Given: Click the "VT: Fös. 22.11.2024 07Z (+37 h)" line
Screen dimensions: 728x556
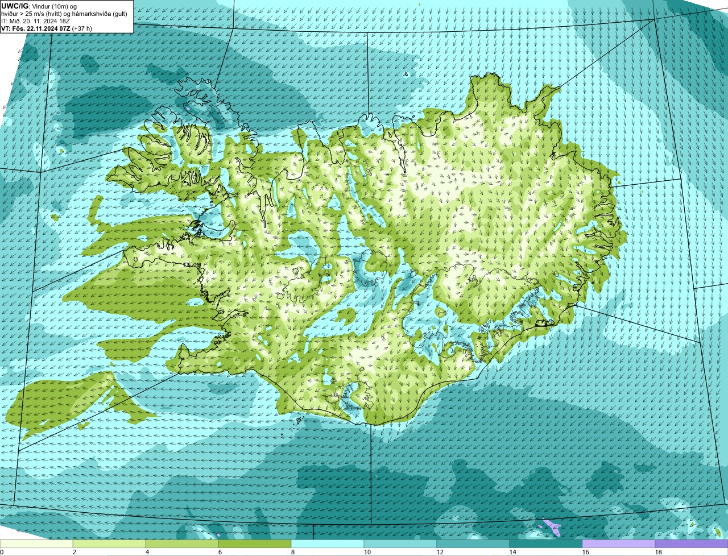Looking at the screenshot, I should click(x=47, y=28).
